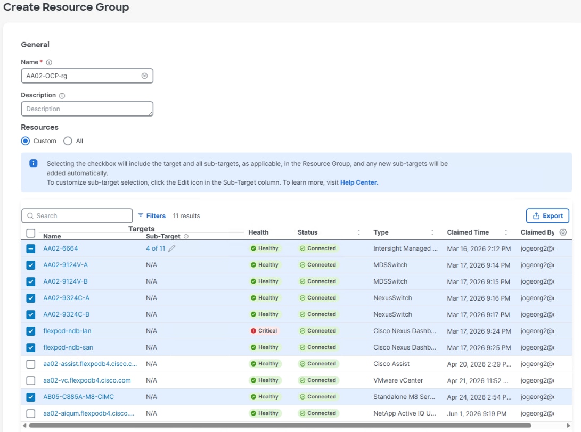Toggle the select-all checkbox in the table header
Screen dimensions: 581x432
coord(31,233)
